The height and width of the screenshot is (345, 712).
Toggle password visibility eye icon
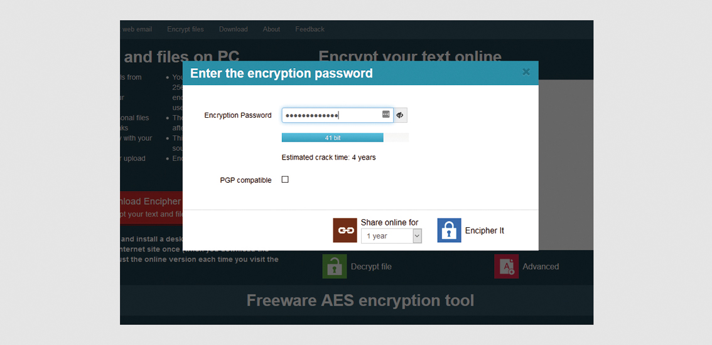coord(400,115)
